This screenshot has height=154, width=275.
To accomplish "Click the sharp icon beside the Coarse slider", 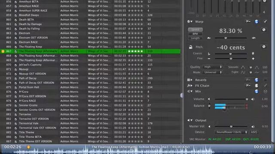I will coord(253,53).
